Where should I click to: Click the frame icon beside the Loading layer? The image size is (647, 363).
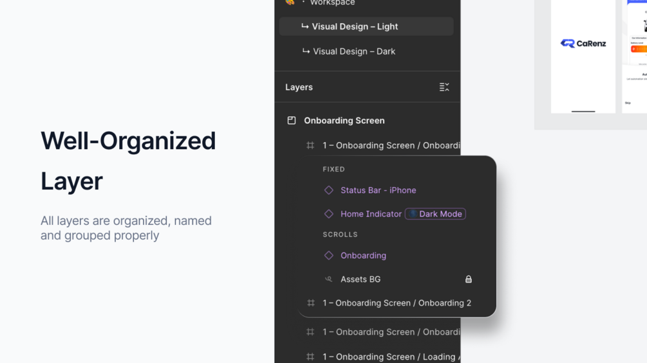(310, 357)
